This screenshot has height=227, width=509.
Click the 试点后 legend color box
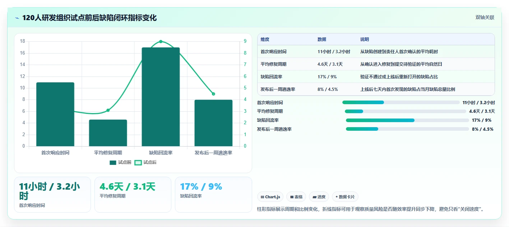[138, 162]
